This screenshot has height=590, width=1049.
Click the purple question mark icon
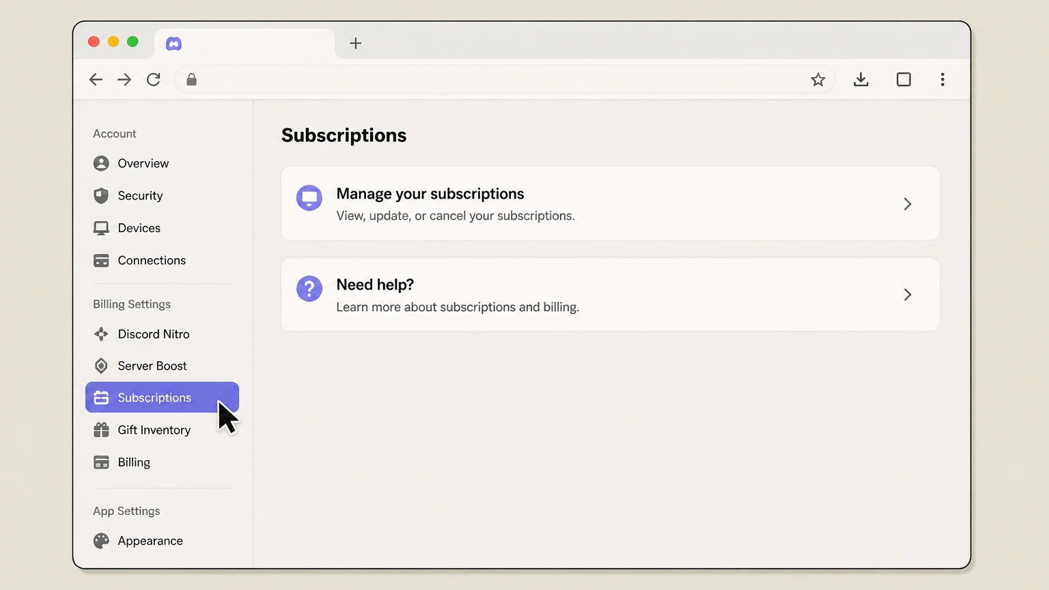[x=309, y=289]
